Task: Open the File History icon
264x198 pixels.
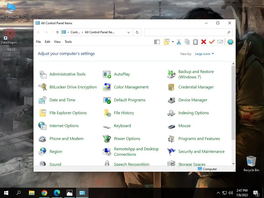Action: (108, 113)
